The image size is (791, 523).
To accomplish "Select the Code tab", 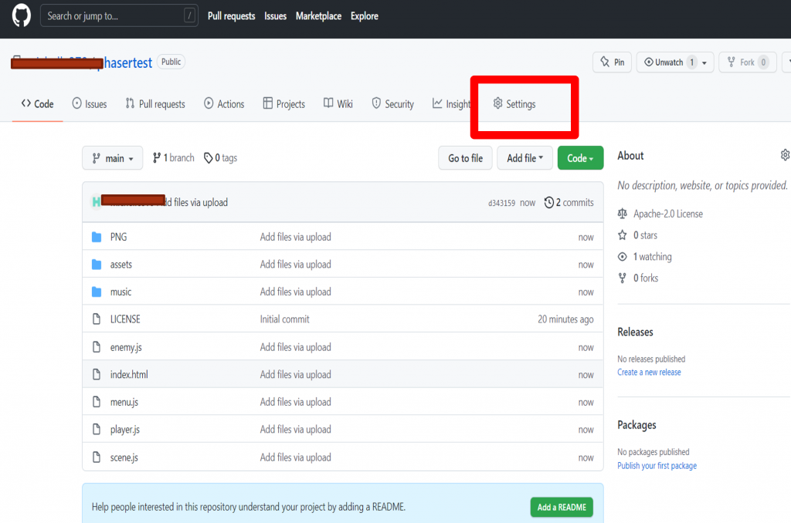I will pyautogui.click(x=37, y=104).
